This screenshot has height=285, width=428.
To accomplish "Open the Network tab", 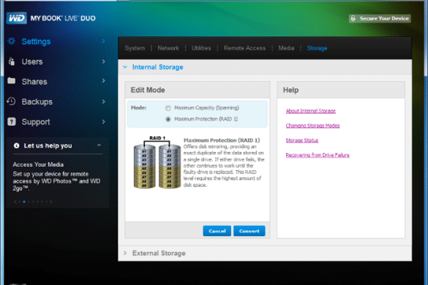I will [168, 48].
